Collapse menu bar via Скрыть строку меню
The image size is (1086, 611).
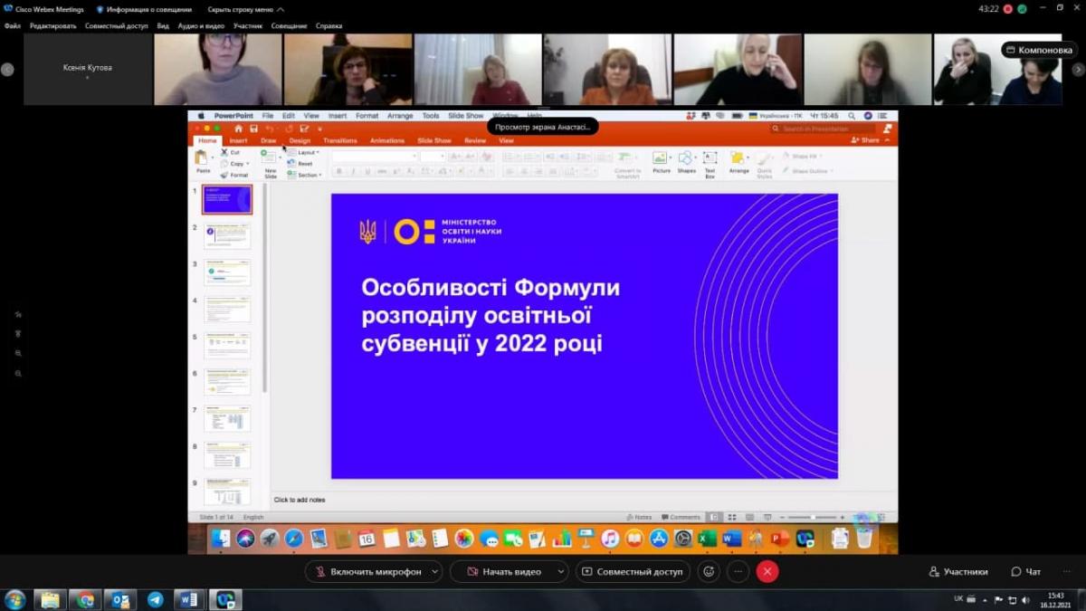(x=245, y=9)
